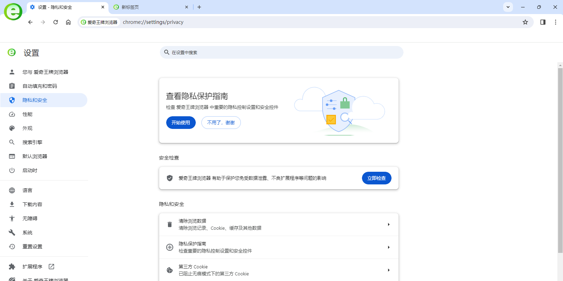Image resolution: width=563 pixels, height=281 pixels.
Task: Click the reload page icon
Action: click(56, 22)
